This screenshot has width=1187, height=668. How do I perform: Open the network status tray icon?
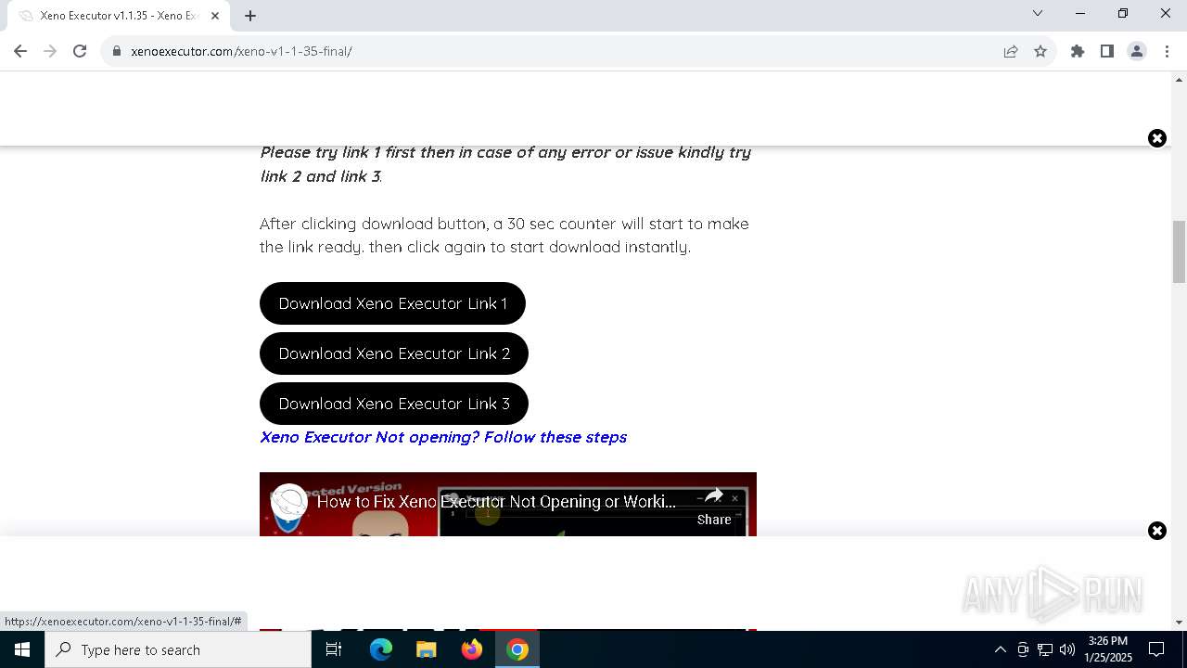[x=1045, y=649]
